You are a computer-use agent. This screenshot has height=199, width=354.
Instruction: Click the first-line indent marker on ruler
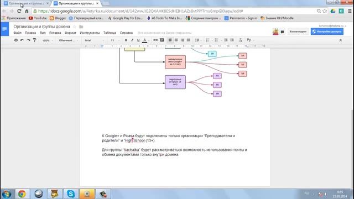point(102,45)
